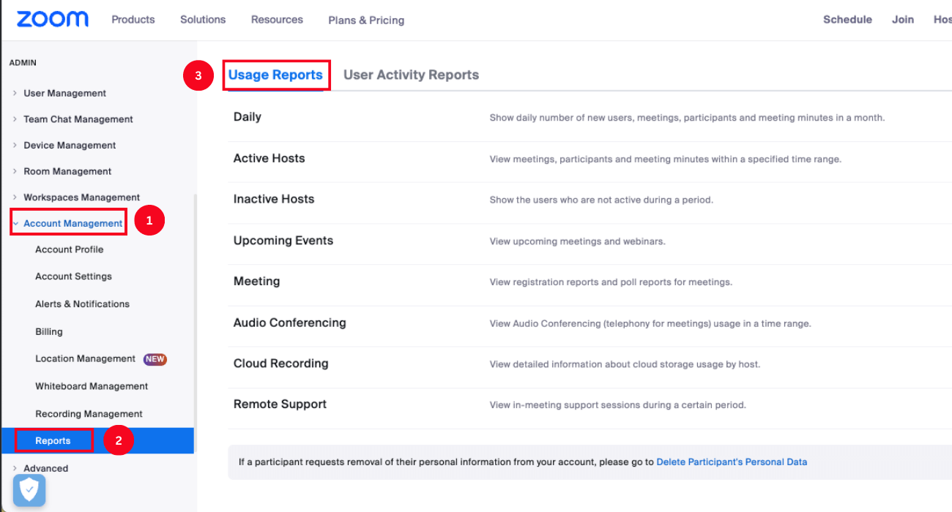Expand Room Management chevron

pyautogui.click(x=15, y=171)
